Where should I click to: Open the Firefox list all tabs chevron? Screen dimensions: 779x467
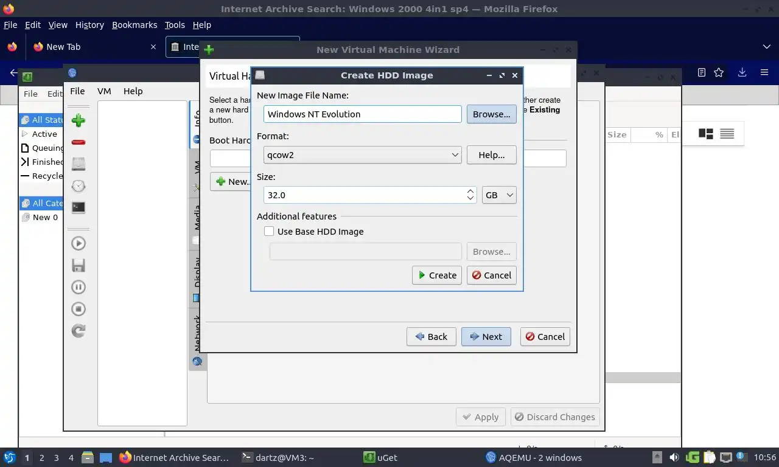tap(766, 47)
